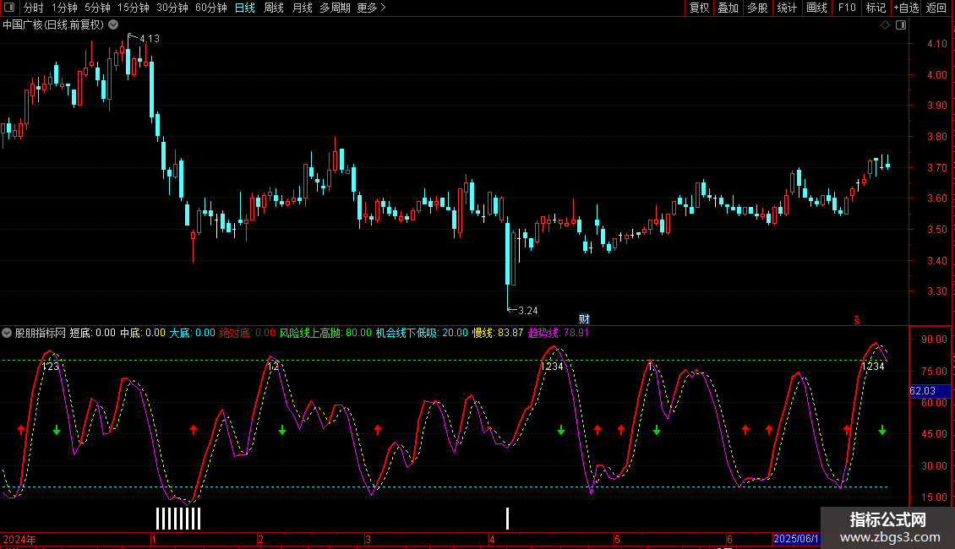Click the 15.00 indicator axis label
955x549 pixels.
[x=934, y=497]
